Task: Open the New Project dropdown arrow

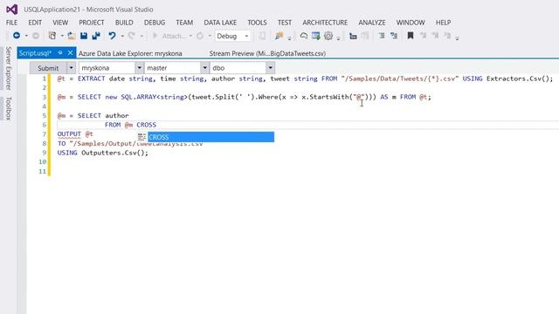Action: tap(62, 36)
